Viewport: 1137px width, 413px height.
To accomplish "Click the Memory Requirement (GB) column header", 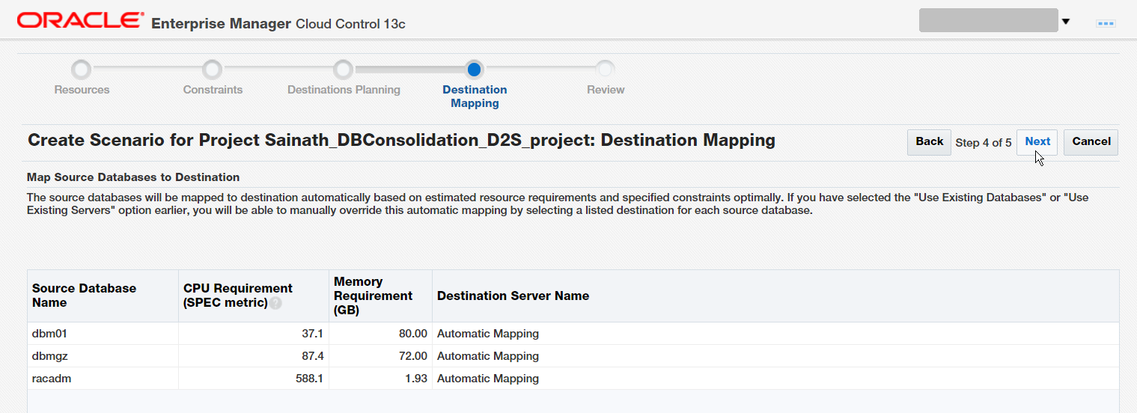I will coord(380,296).
